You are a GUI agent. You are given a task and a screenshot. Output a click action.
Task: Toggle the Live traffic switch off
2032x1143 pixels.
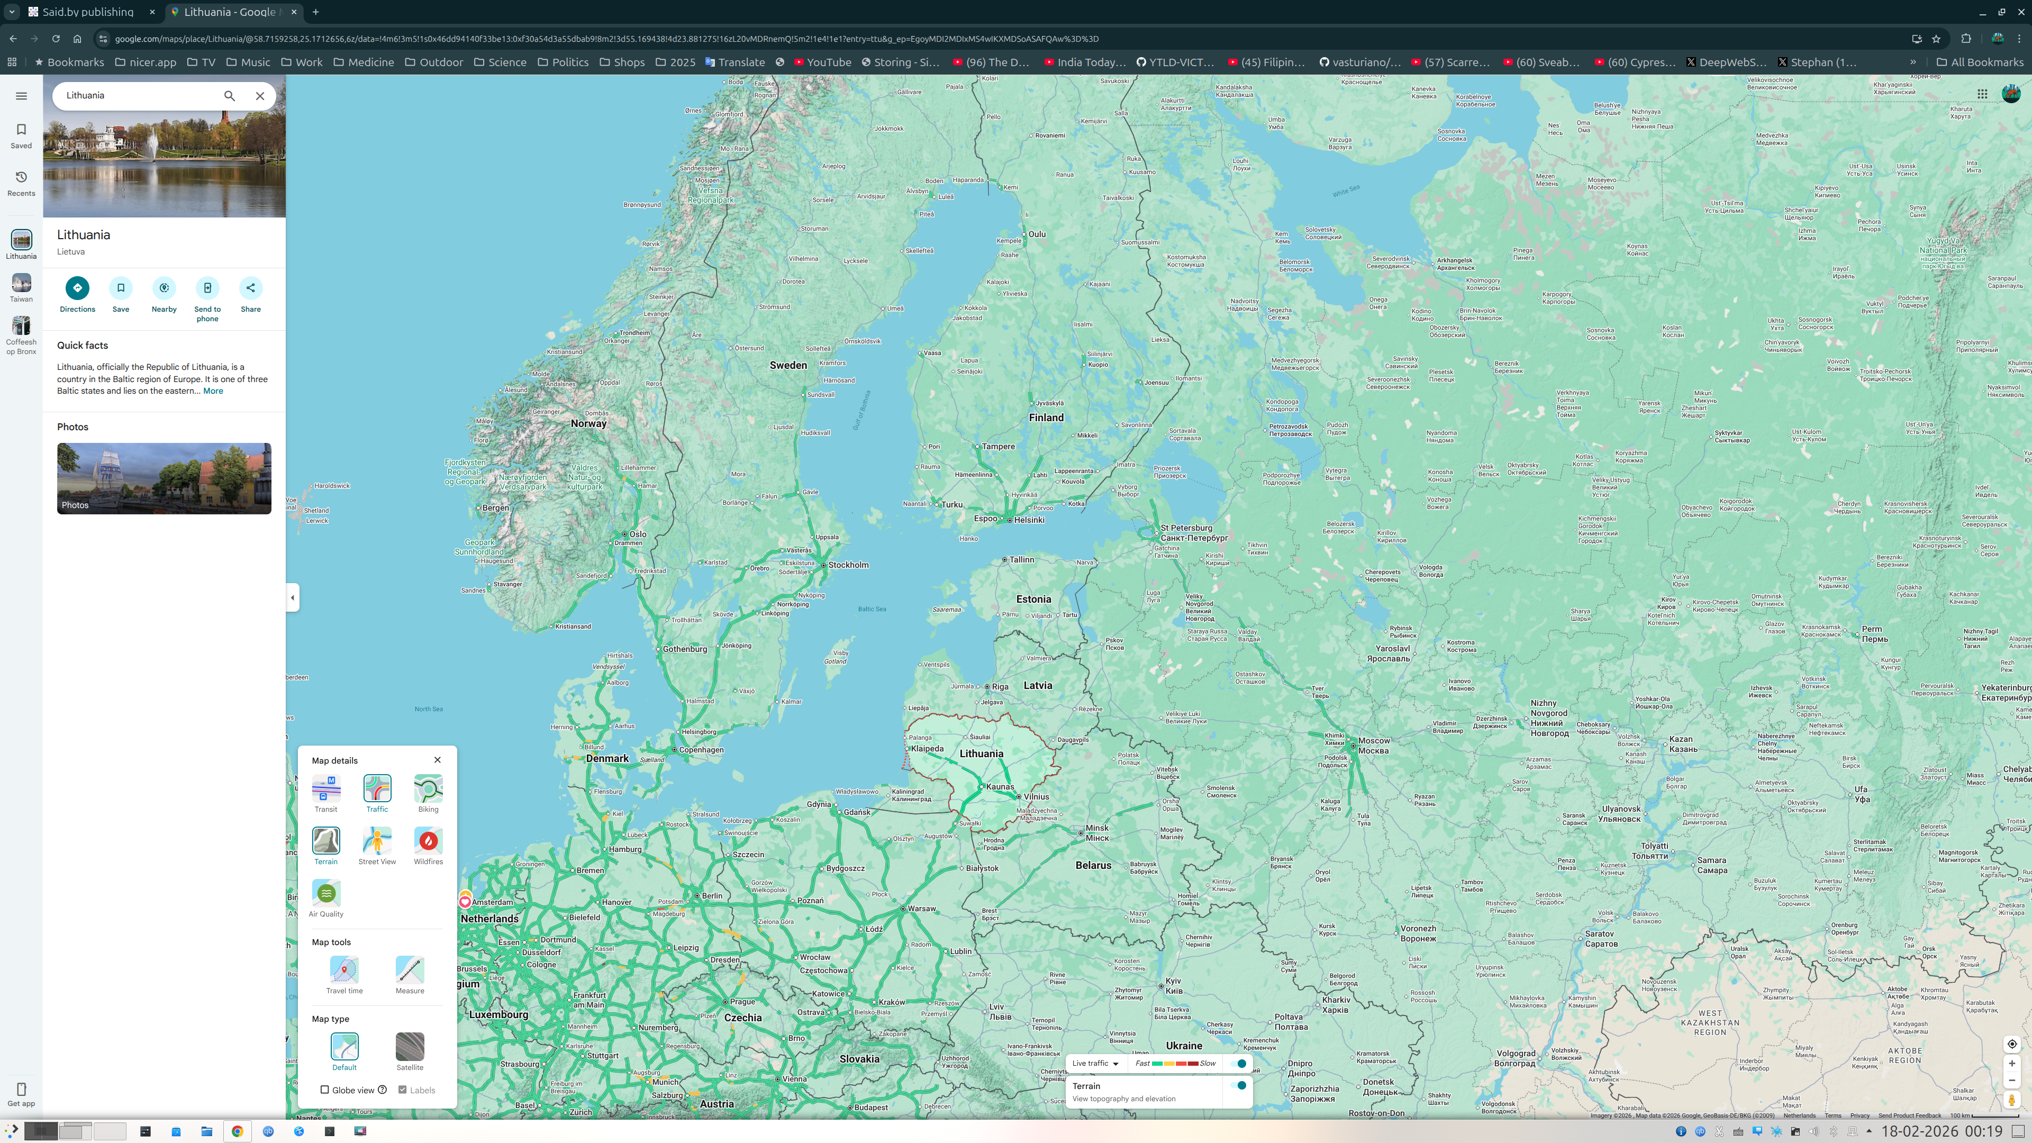(1239, 1063)
